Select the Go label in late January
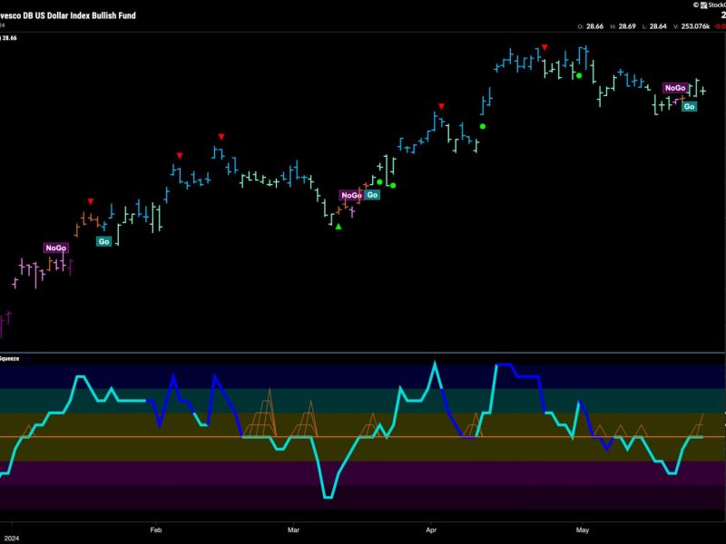 pos(103,241)
